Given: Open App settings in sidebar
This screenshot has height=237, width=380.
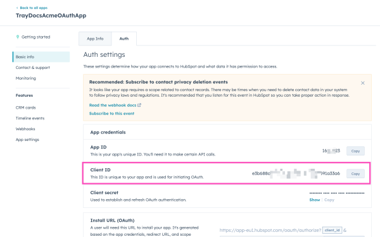Looking at the screenshot, I should point(27,140).
